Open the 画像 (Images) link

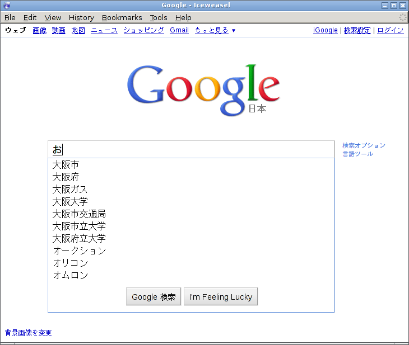(40, 30)
